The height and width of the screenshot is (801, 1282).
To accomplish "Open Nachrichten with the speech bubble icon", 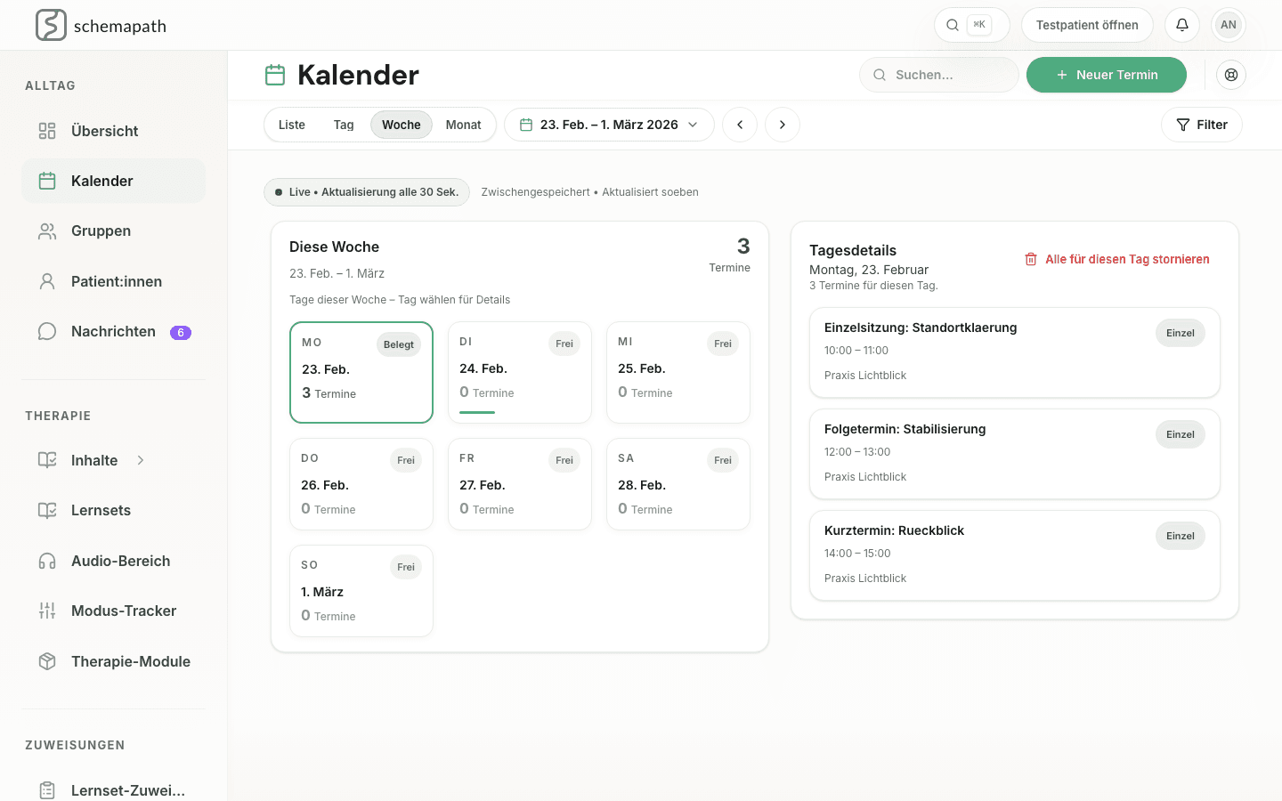I will [46, 330].
